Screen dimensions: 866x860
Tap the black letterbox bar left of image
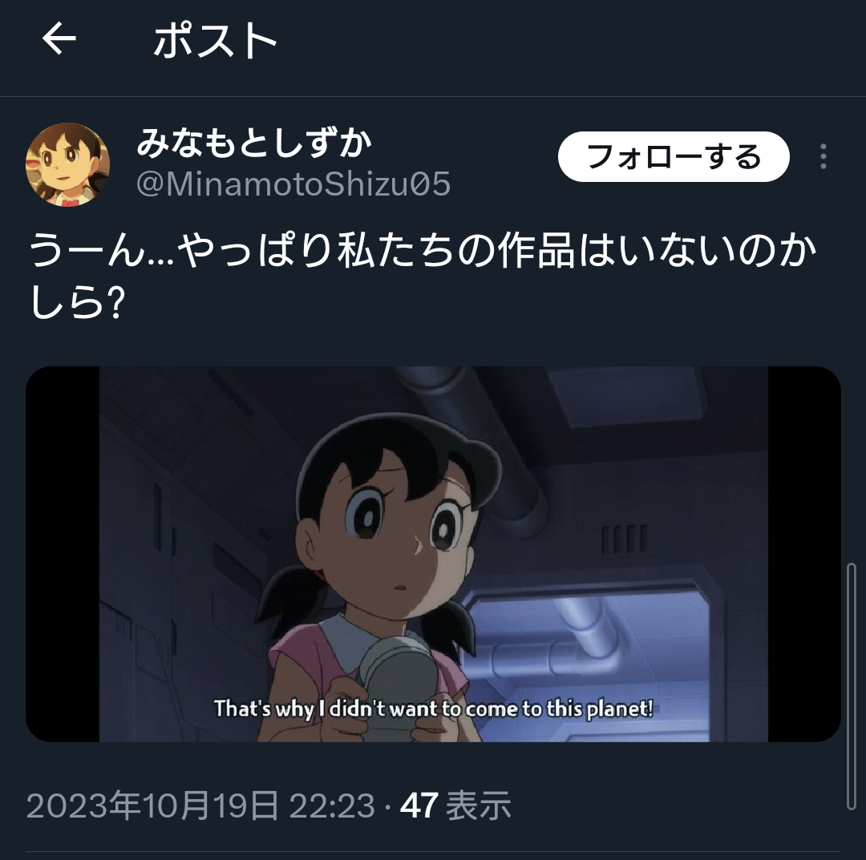point(63,554)
